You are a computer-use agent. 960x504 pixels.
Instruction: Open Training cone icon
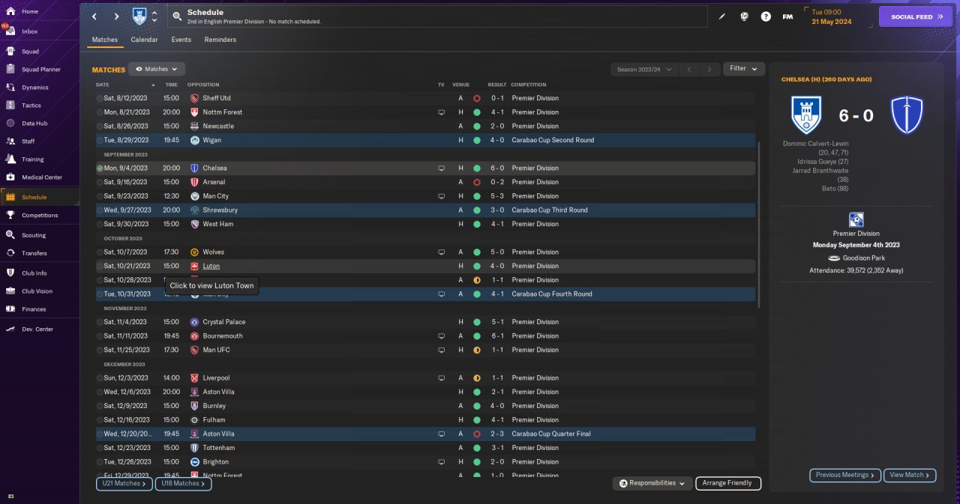point(10,160)
